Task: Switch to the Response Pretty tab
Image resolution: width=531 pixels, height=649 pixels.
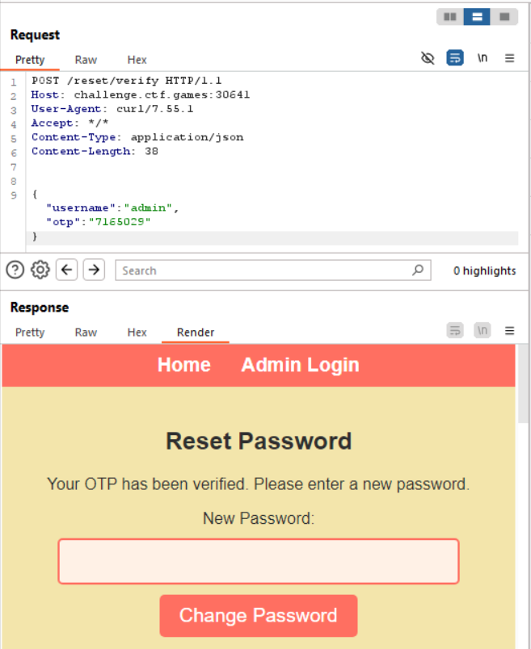Action: coord(30,333)
